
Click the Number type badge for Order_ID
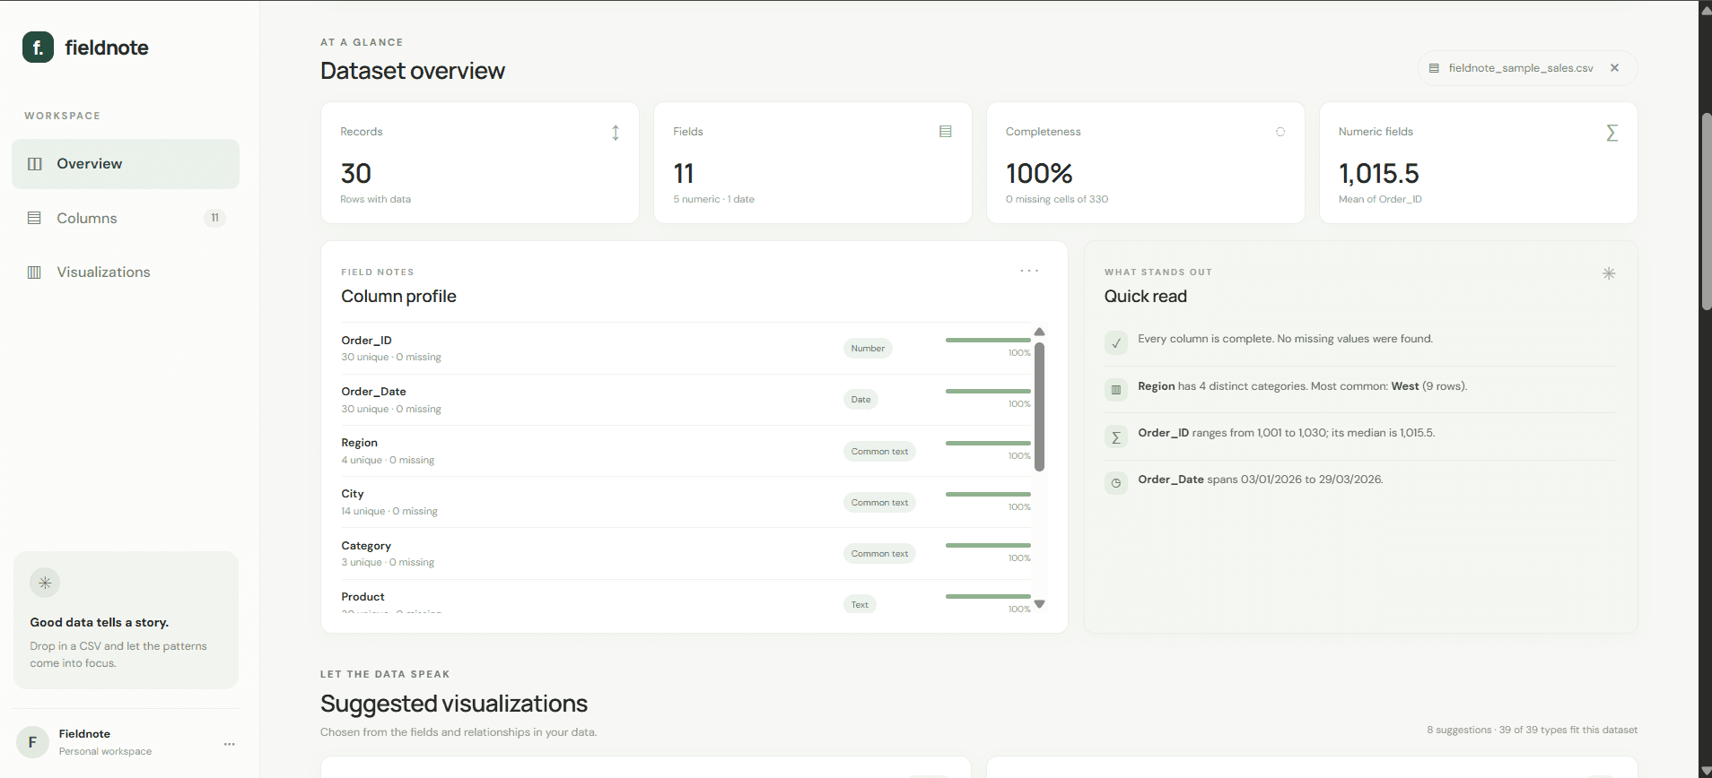(x=868, y=349)
